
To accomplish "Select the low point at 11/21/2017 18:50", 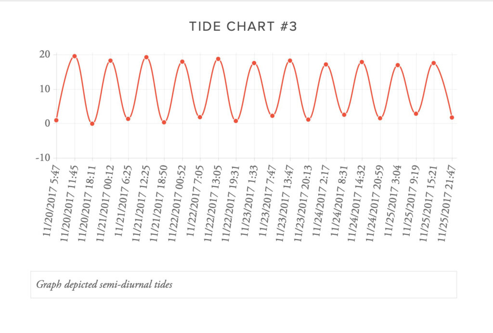I will (x=164, y=122).
